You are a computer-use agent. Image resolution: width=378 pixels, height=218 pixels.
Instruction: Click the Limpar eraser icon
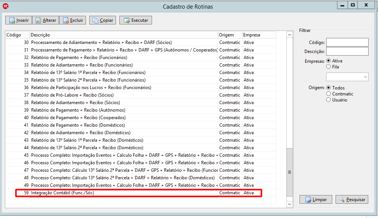pyautogui.click(x=308, y=200)
